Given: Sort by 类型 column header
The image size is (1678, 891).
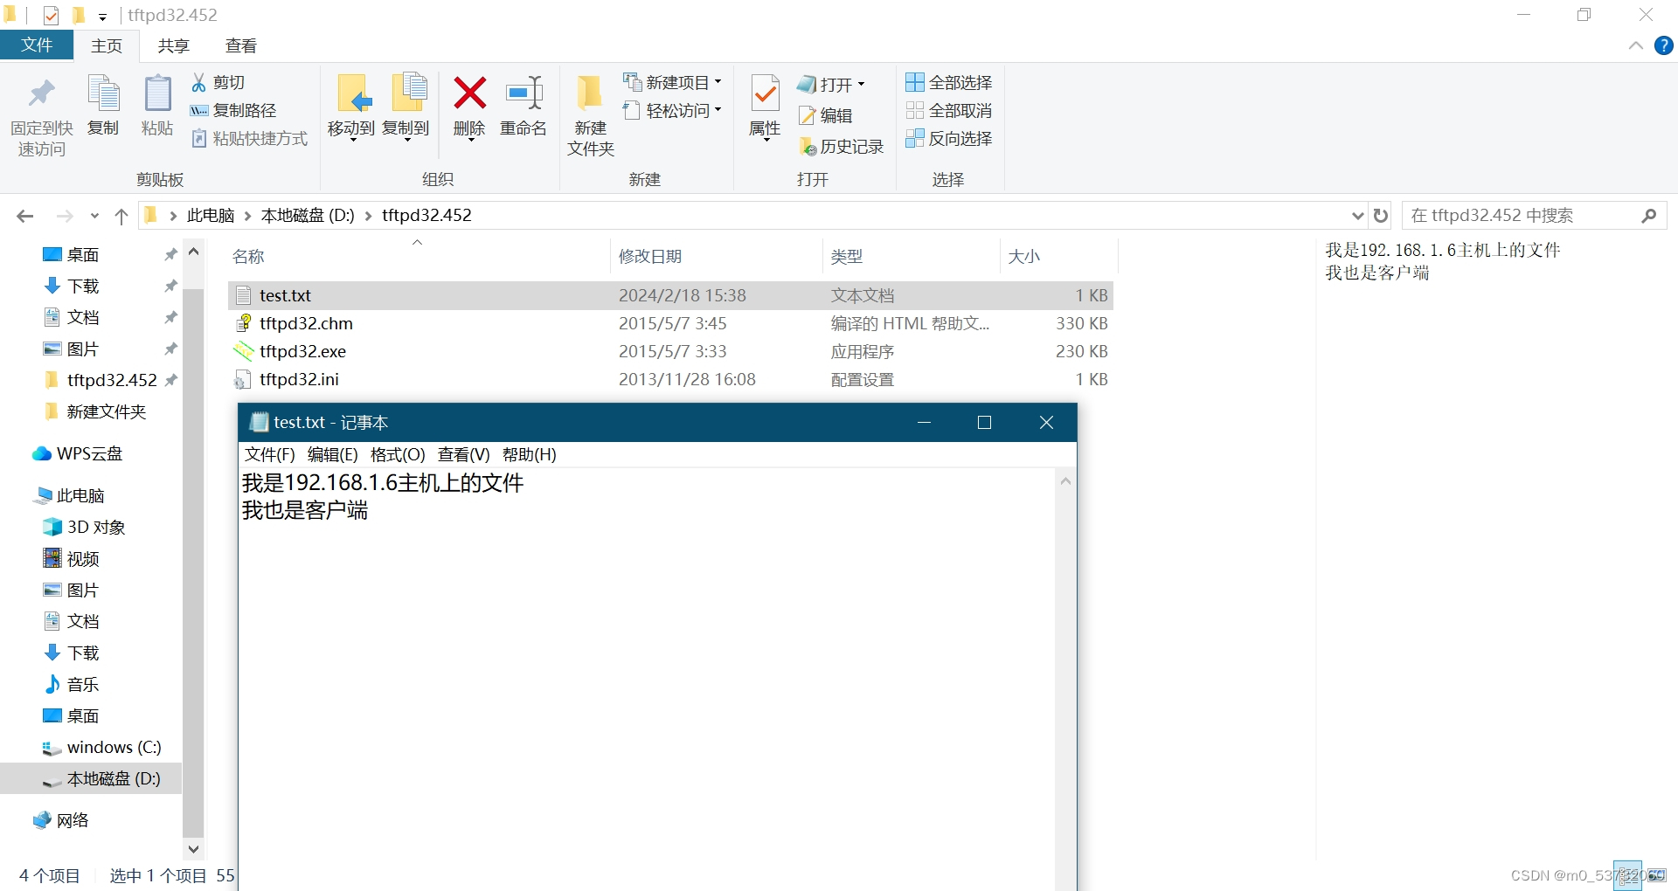Looking at the screenshot, I should tap(911, 256).
